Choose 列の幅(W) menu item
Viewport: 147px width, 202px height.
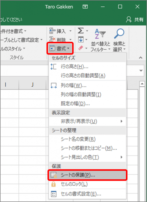pyautogui.click(x=88, y=85)
